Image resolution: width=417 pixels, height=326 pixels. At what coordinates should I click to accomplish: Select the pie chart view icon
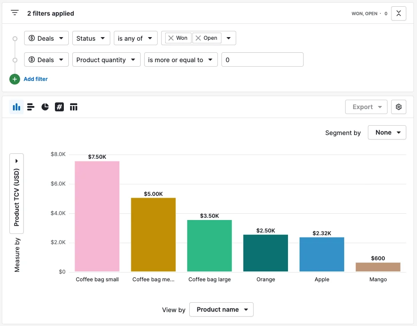click(45, 107)
